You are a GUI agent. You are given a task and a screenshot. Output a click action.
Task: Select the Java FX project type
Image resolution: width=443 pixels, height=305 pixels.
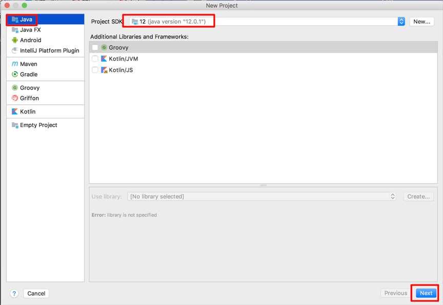tap(46, 30)
